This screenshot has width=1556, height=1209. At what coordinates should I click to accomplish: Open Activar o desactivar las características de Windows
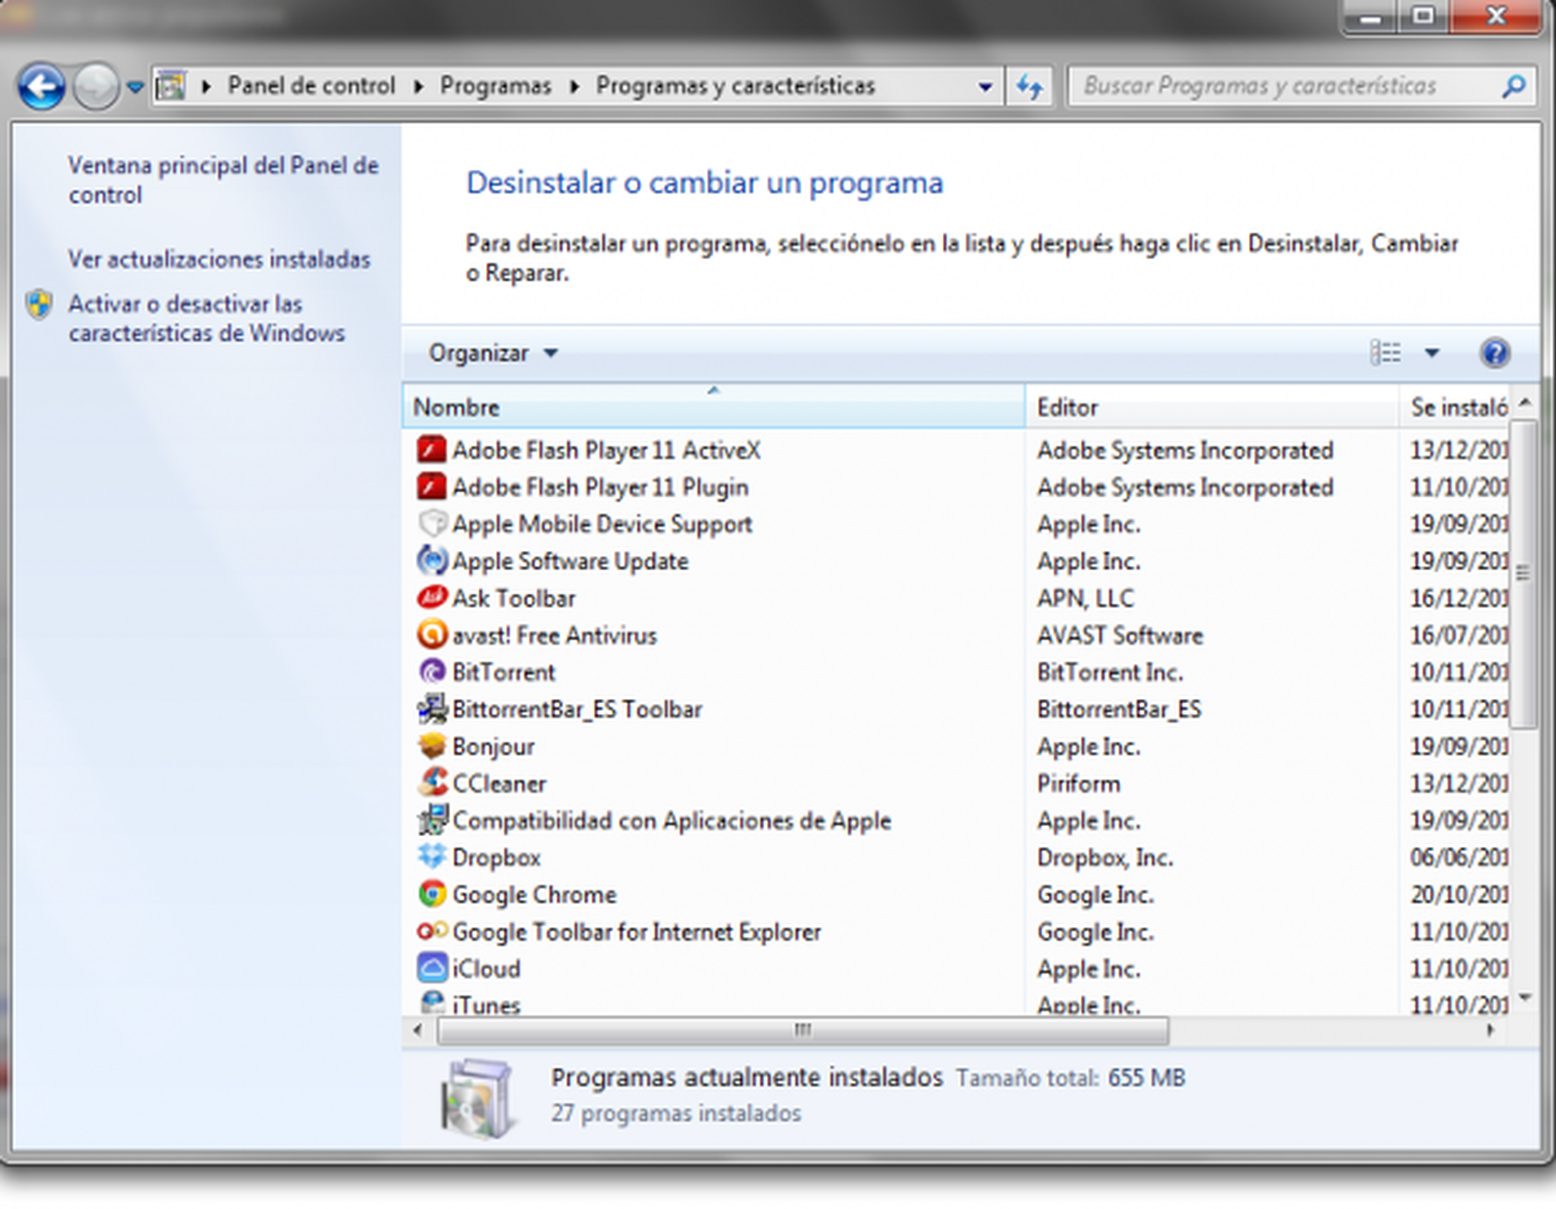(x=207, y=318)
